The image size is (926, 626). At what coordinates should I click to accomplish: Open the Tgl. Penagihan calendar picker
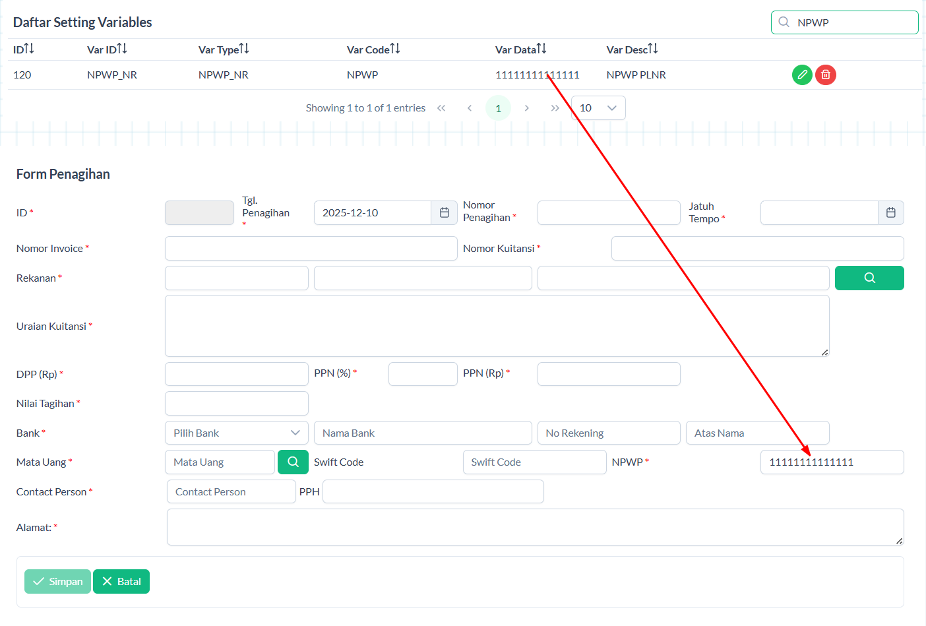[445, 213]
